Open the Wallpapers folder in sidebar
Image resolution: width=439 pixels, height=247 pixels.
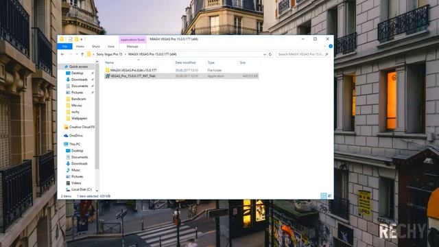[x=80, y=118]
